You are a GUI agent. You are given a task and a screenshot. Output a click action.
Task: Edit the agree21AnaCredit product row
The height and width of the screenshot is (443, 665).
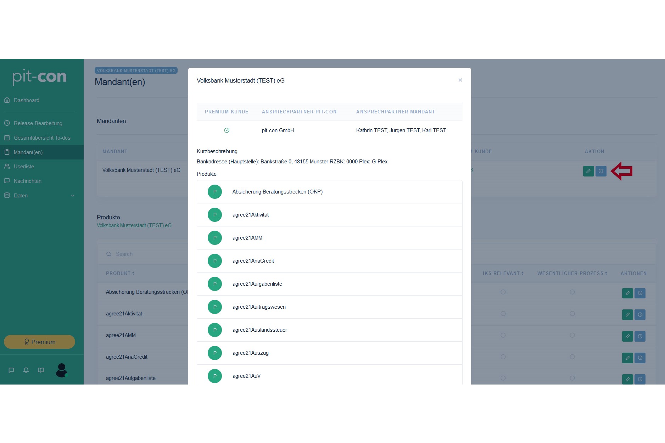pyautogui.click(x=627, y=358)
